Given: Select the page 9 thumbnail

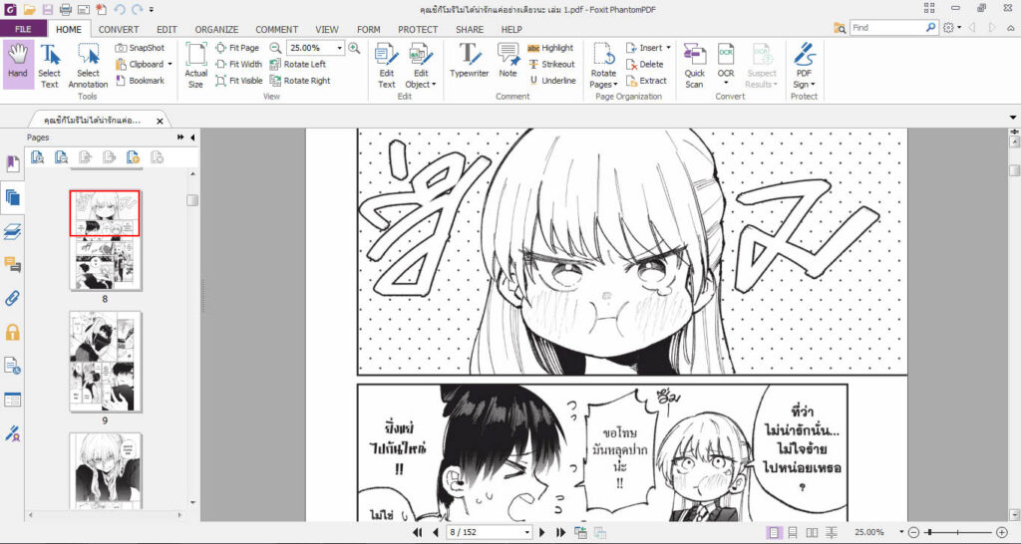Looking at the screenshot, I should coord(105,362).
